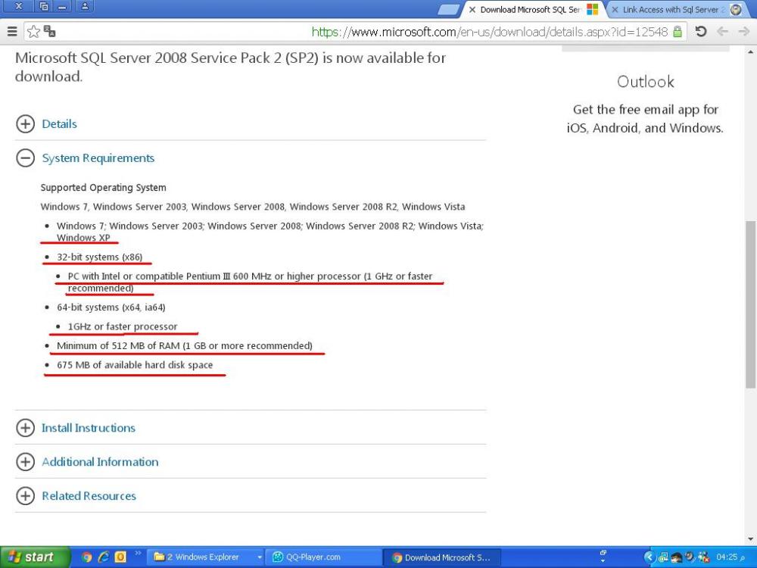Expand Related Resources plus icon
Viewport: 757px width, 568px height.
pos(25,495)
